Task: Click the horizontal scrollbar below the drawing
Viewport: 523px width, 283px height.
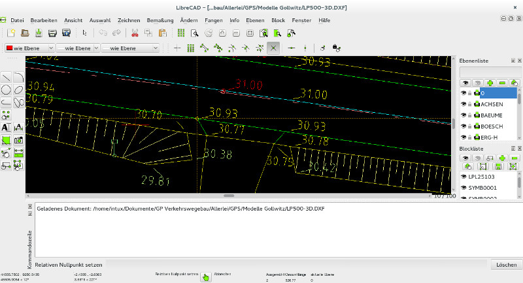Action: click(229, 196)
